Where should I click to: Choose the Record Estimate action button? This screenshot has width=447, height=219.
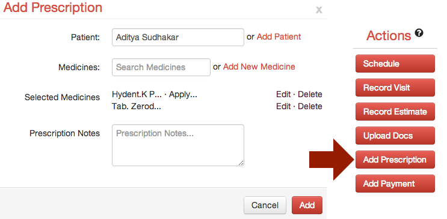click(x=395, y=112)
